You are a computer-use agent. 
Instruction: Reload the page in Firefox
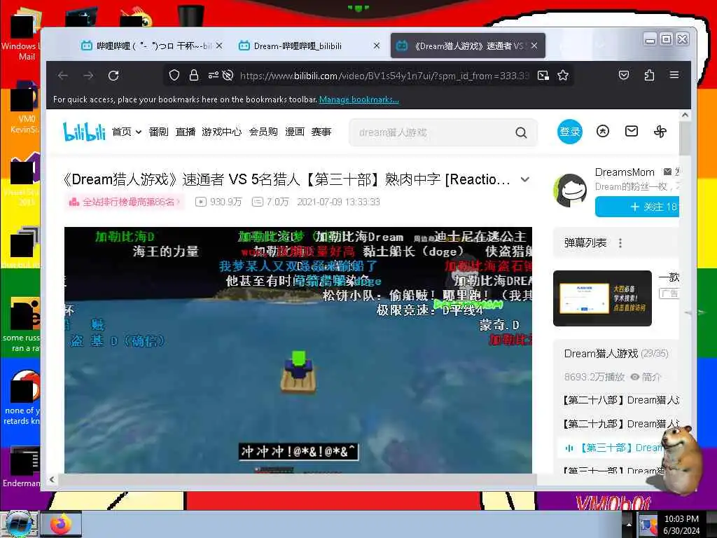pos(113,76)
